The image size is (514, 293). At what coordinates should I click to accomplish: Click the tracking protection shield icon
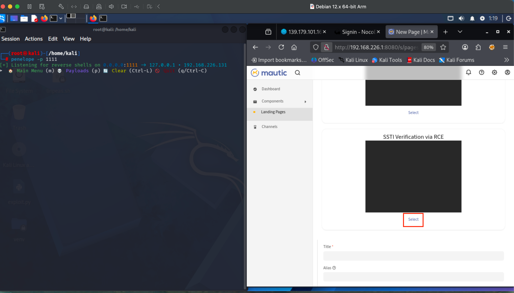pos(316,47)
